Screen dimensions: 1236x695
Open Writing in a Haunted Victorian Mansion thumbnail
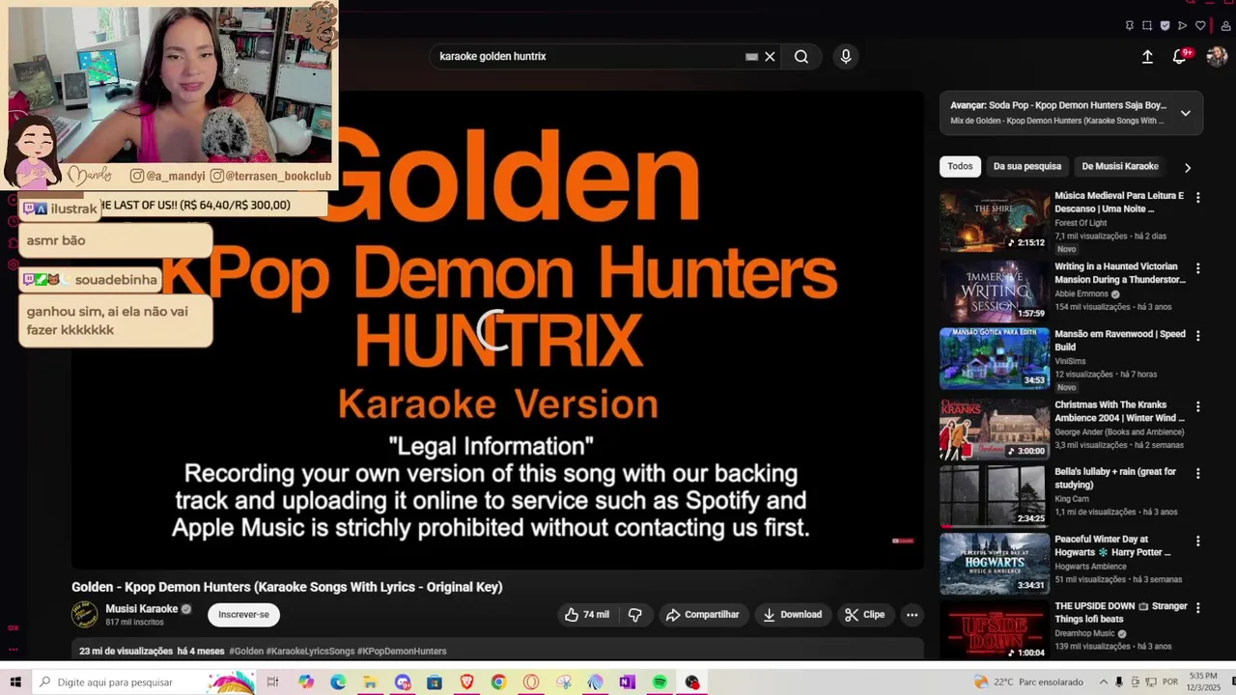[x=995, y=290]
